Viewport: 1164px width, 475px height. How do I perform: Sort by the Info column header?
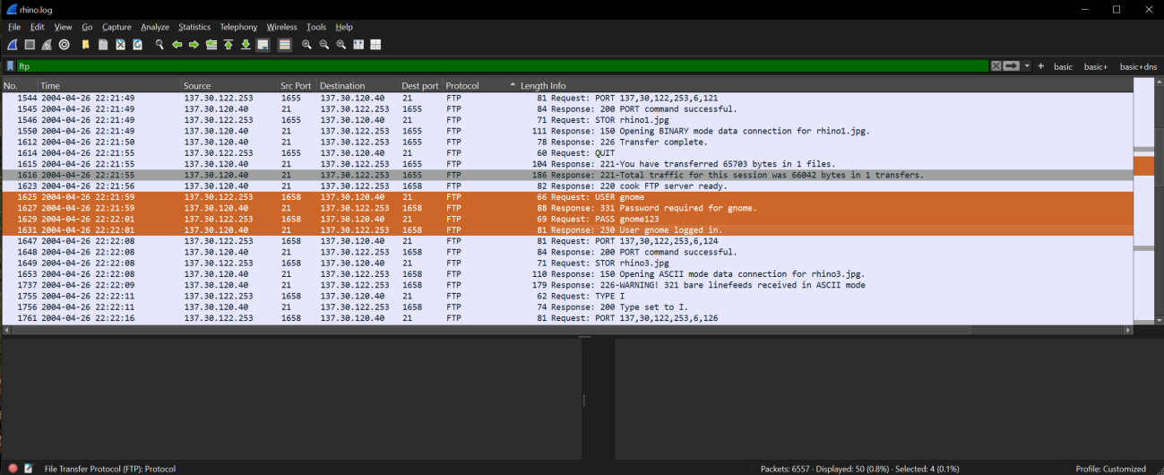click(x=841, y=86)
